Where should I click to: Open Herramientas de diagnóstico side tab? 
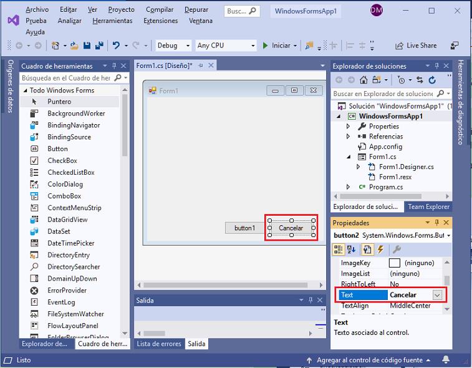(x=461, y=102)
